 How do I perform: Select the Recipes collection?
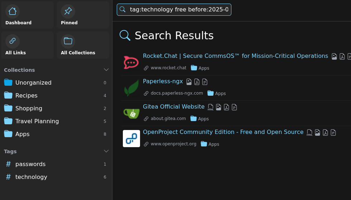coord(56,96)
